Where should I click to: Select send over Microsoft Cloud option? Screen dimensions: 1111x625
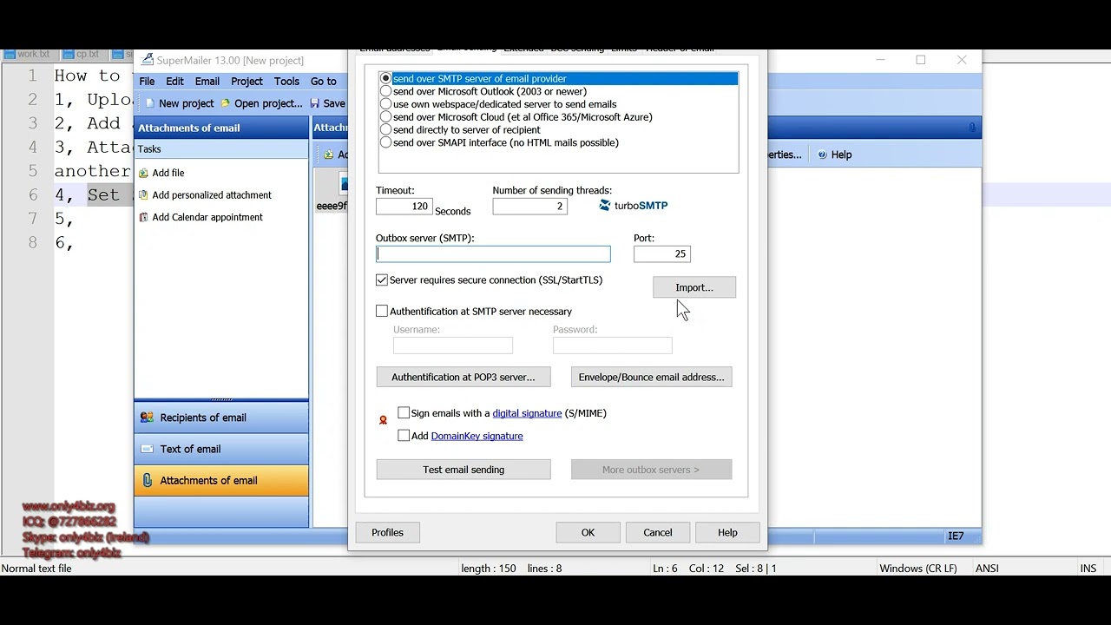tap(386, 117)
